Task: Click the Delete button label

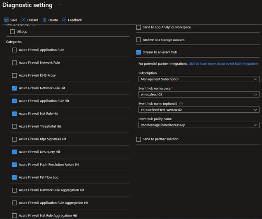Action: 53,20
